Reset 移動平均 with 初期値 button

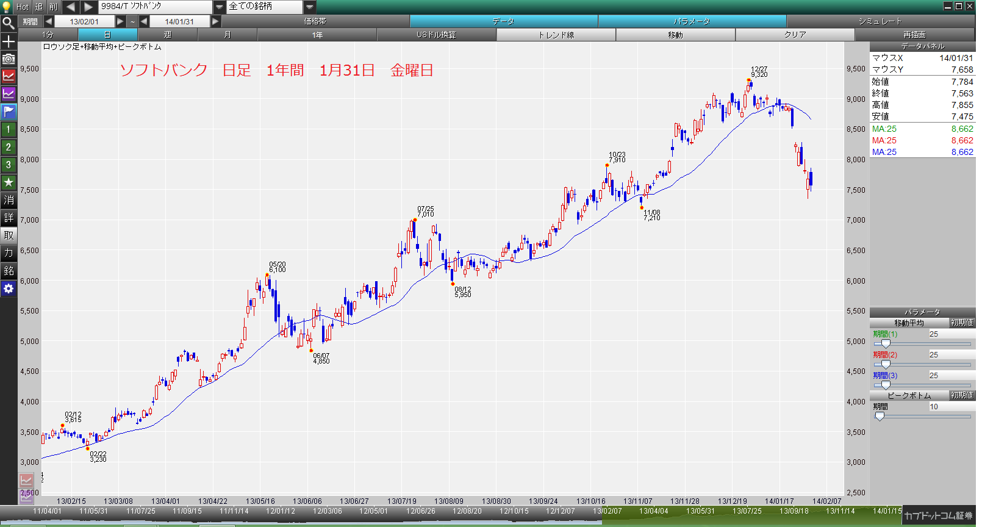(962, 323)
